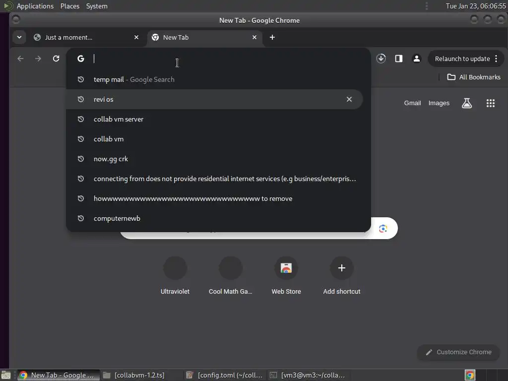Open the Cool Math Games shortcut
508x381 pixels.
coord(230,275)
